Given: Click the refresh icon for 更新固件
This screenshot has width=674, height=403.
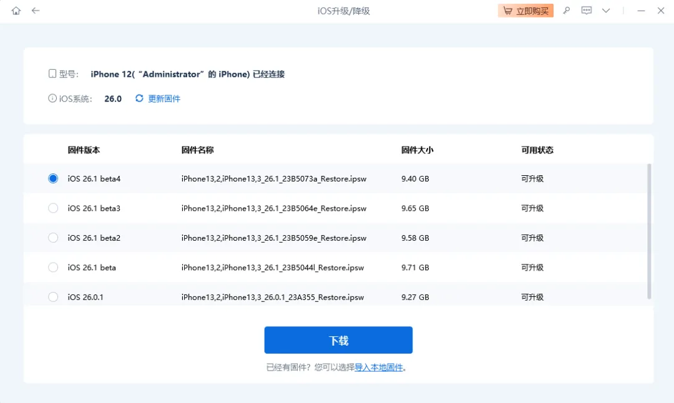Looking at the screenshot, I should point(139,99).
